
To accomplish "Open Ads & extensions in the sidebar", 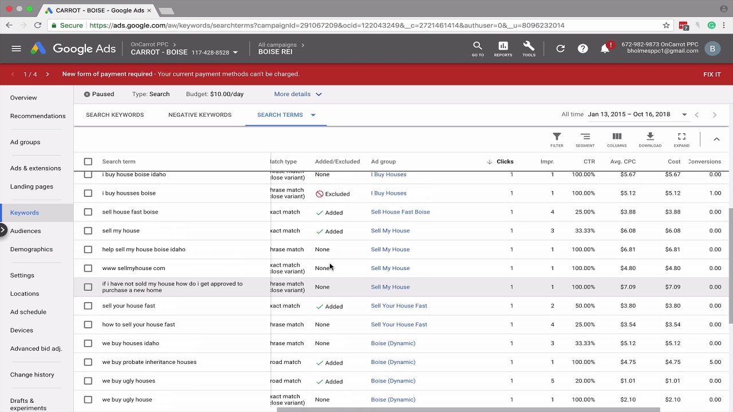I will pyautogui.click(x=36, y=168).
